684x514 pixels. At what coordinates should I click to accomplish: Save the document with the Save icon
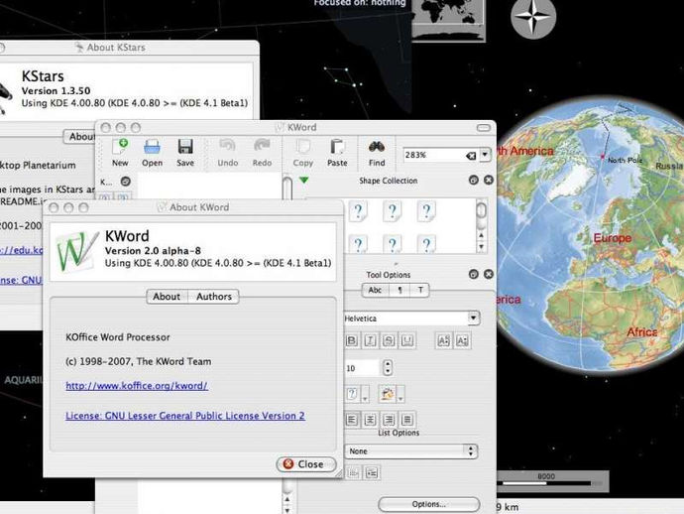[185, 147]
